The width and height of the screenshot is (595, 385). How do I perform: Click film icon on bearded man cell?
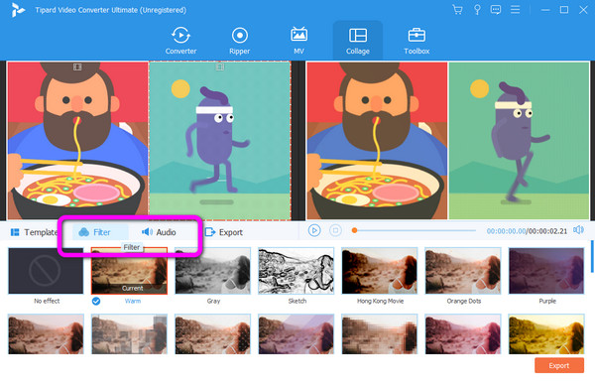tap(77, 67)
